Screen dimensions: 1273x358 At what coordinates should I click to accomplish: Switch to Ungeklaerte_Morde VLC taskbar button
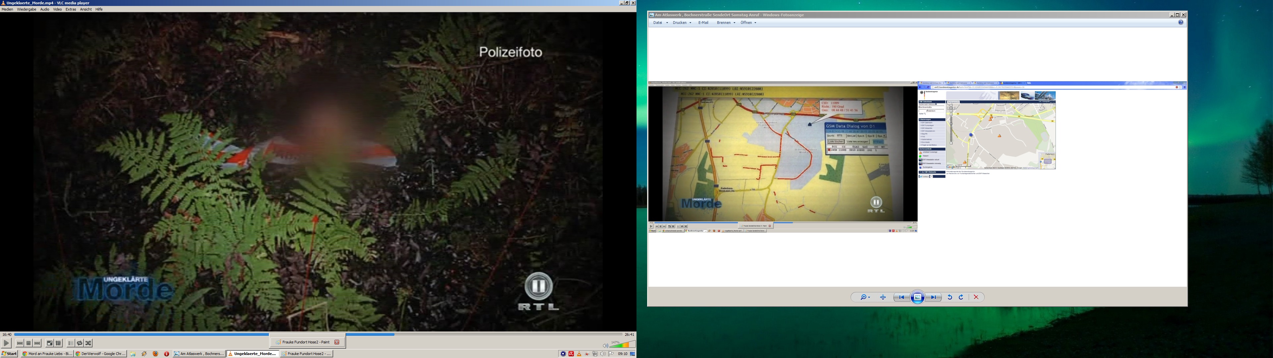(x=253, y=354)
